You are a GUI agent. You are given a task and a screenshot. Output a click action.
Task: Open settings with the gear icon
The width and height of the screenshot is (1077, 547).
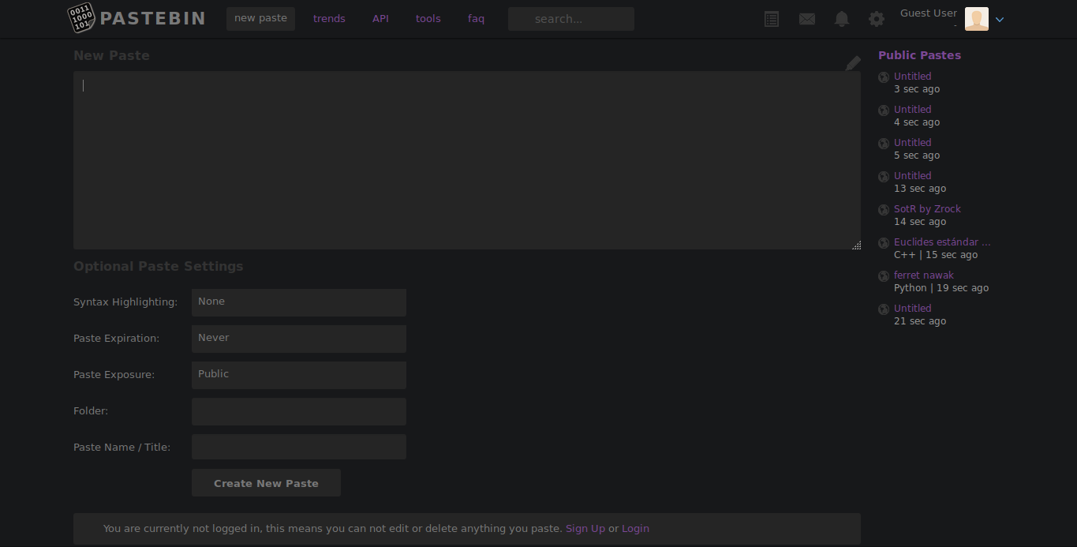[876, 18]
